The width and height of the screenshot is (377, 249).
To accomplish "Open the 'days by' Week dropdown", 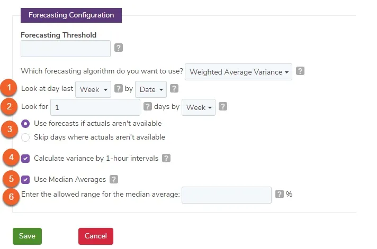I will (x=199, y=107).
